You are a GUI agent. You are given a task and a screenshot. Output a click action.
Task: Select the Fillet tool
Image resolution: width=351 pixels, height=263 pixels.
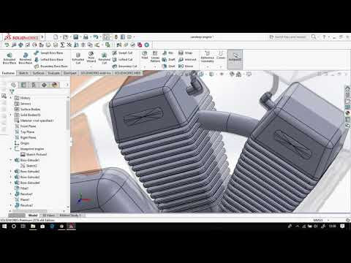click(145, 55)
